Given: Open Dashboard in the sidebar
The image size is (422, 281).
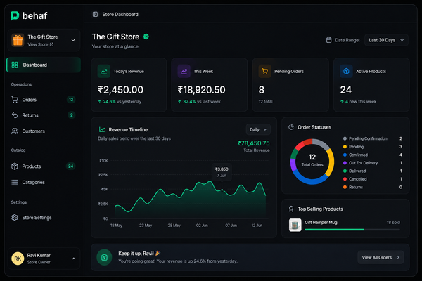Looking at the screenshot, I should [44, 65].
